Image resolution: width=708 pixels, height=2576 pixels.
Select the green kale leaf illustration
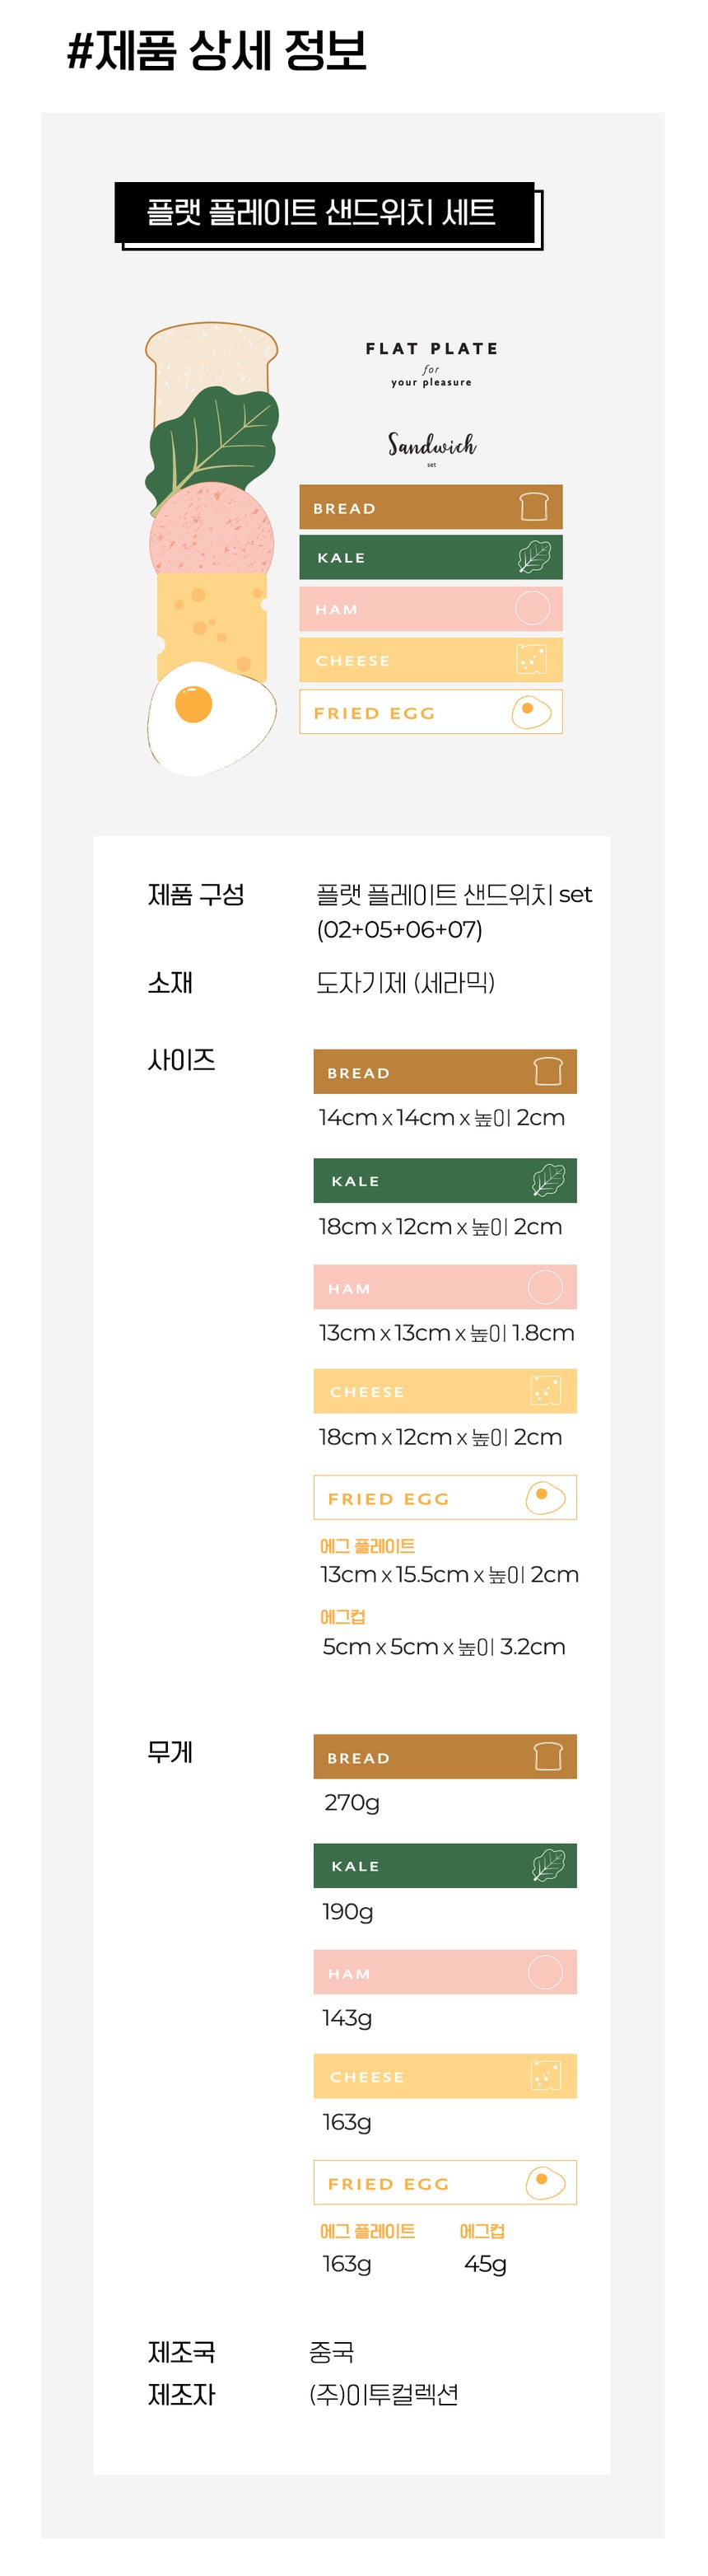215,440
